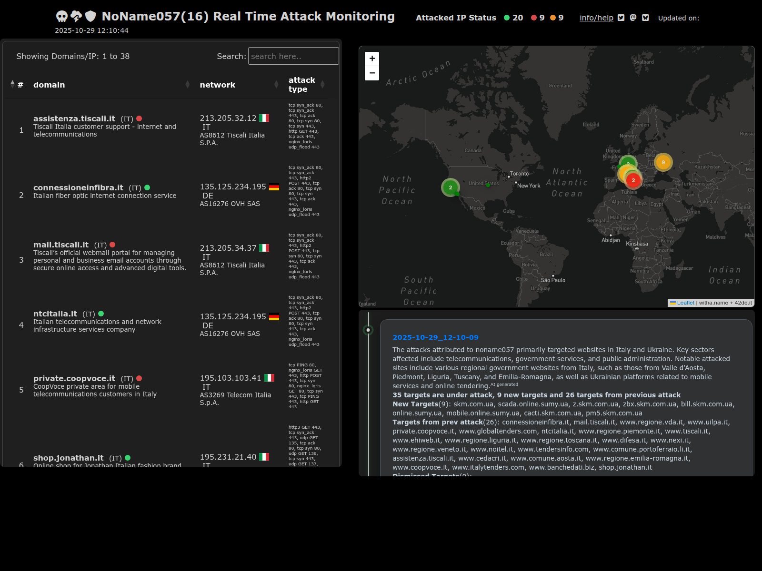Screen dimensions: 762x571
Task: Click the red status dot beside assistenza.tiscali.it
Action: [x=139, y=118]
